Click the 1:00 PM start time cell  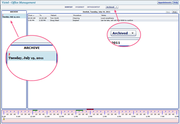click(31, 20)
